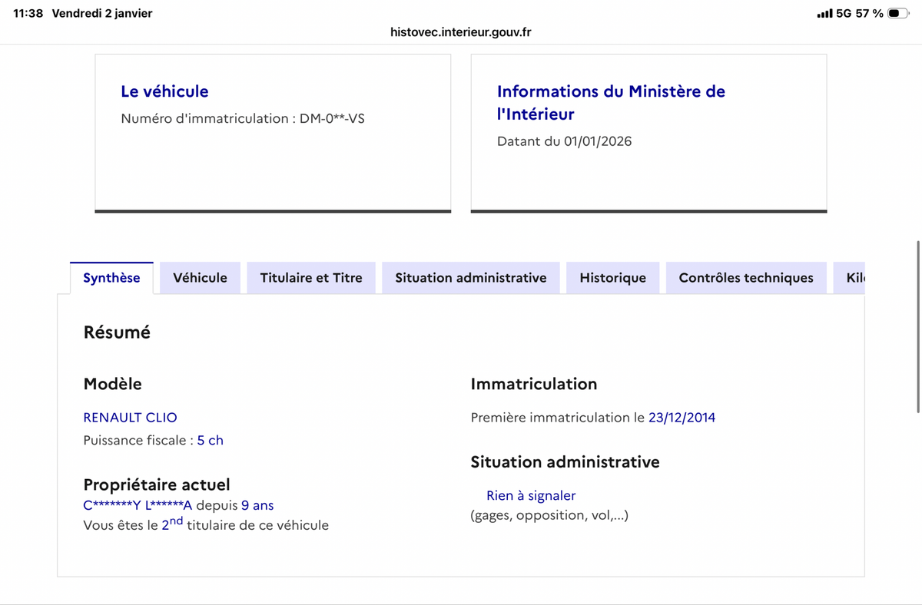Open the Titulaire et Titre tab
The width and height of the screenshot is (922, 605).
click(311, 278)
